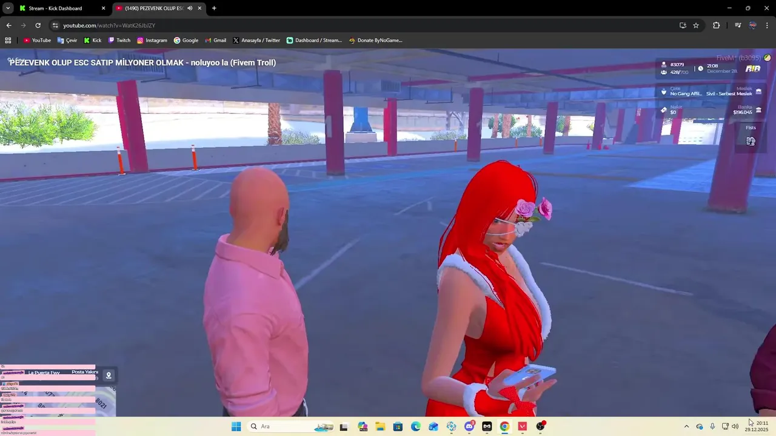Viewport: 776px width, 436px height.
Task: Open Discord from the taskbar
Action: (469, 426)
